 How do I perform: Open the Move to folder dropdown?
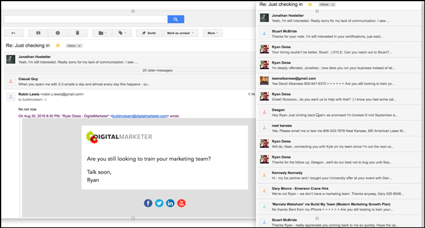[102, 33]
